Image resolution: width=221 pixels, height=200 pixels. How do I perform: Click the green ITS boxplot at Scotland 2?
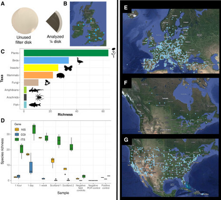click(x=71, y=147)
